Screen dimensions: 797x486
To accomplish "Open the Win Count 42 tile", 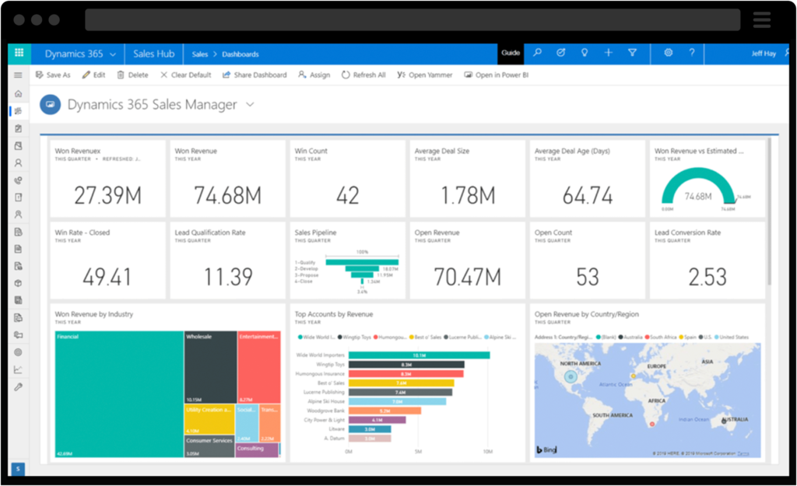I will 348,178.
